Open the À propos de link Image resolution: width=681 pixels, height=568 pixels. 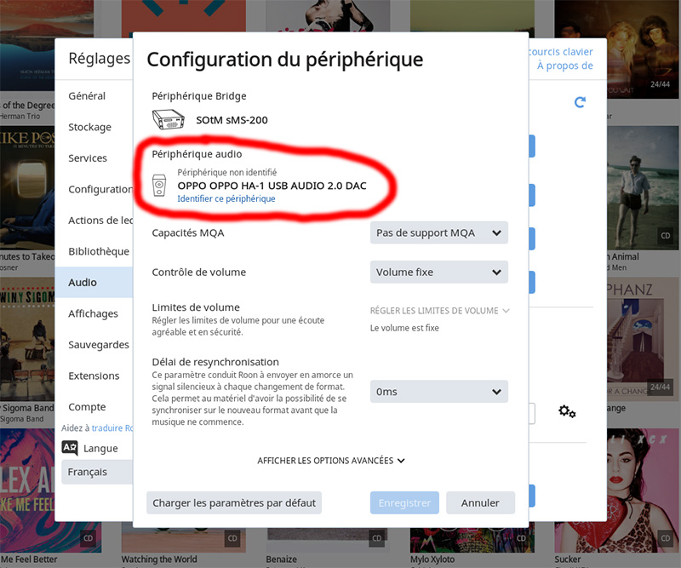565,66
